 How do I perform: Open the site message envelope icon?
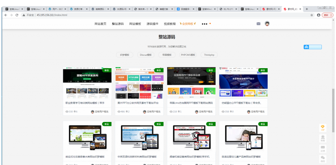pyautogui.click(x=258, y=24)
